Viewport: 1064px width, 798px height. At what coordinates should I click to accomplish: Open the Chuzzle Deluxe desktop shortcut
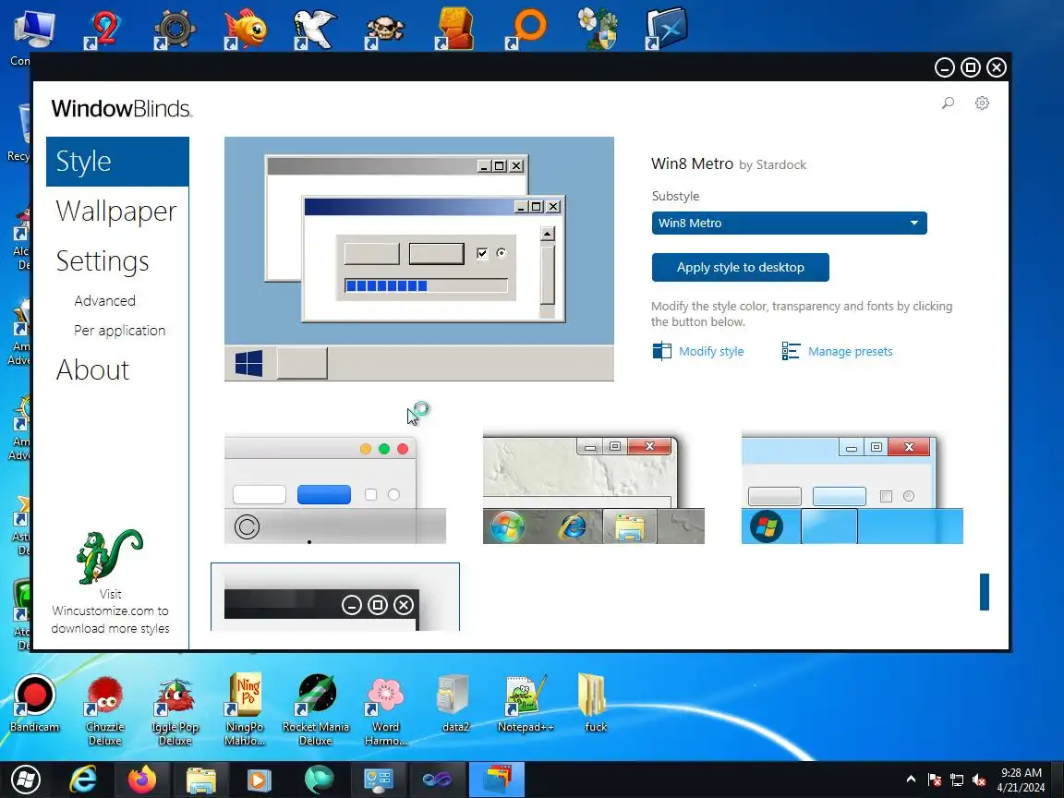tap(104, 709)
